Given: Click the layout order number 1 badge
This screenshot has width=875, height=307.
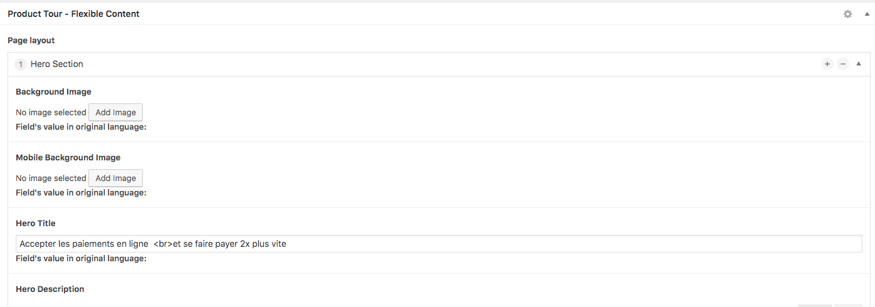Looking at the screenshot, I should (x=21, y=64).
